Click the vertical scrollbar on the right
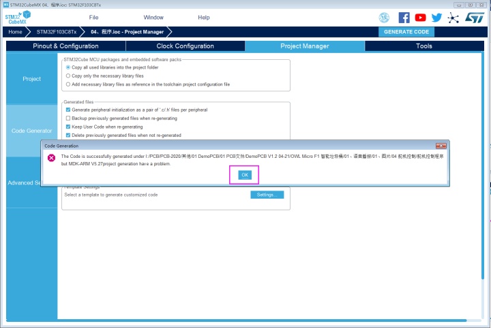 tap(483, 167)
